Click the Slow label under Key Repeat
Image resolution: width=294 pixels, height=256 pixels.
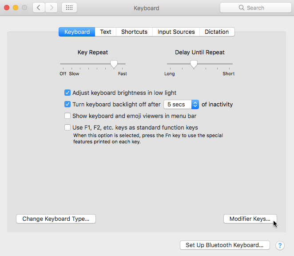click(74, 73)
